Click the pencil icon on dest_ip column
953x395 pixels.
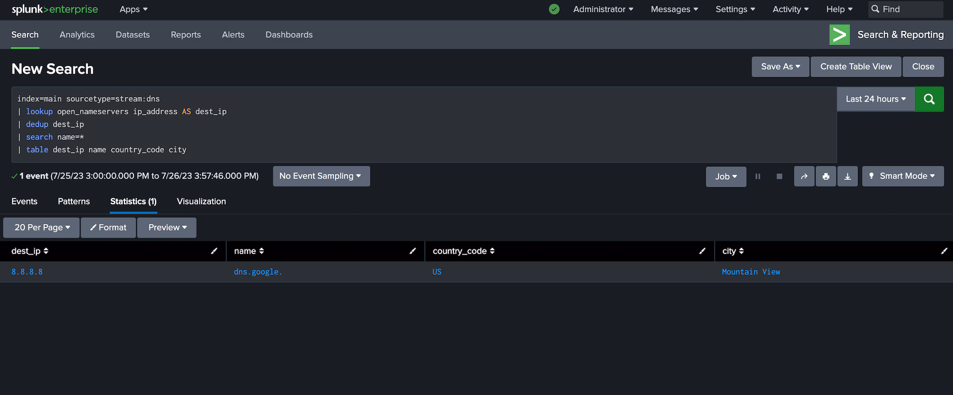coord(214,251)
